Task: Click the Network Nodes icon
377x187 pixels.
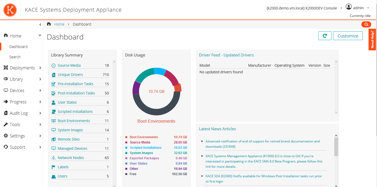Action: coord(54,158)
